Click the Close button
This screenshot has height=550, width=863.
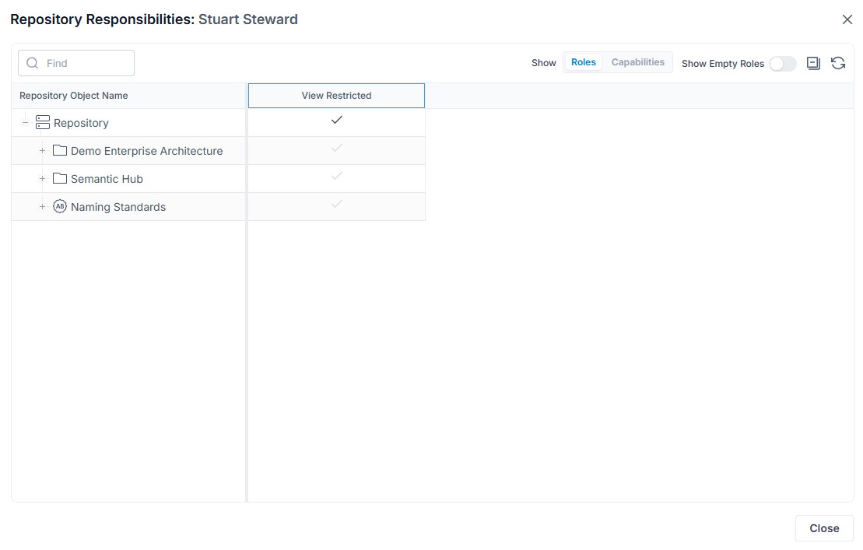(824, 528)
